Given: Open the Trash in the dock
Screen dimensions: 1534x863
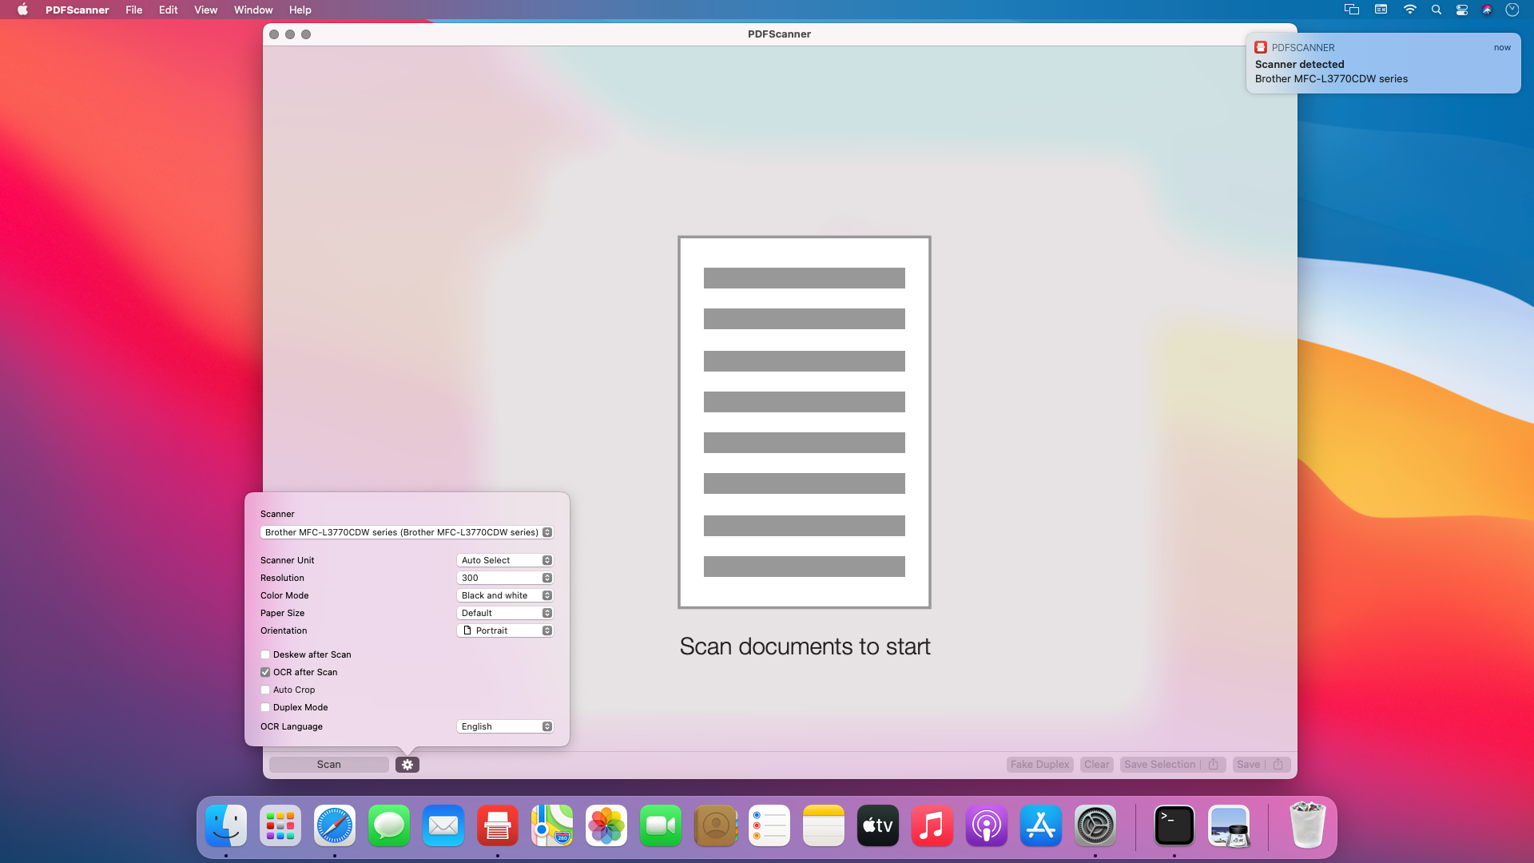Looking at the screenshot, I should coord(1308,825).
